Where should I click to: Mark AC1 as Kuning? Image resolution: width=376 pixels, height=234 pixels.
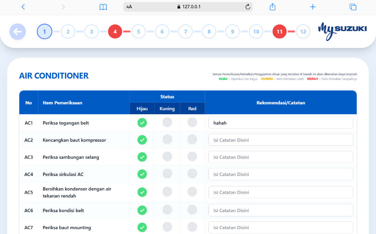[x=167, y=122]
